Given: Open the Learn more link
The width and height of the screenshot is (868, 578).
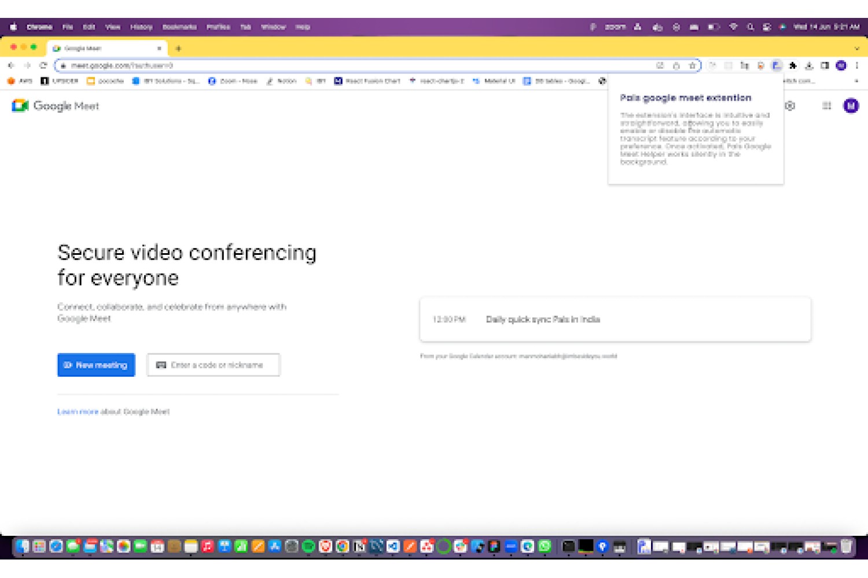Looking at the screenshot, I should click(78, 412).
